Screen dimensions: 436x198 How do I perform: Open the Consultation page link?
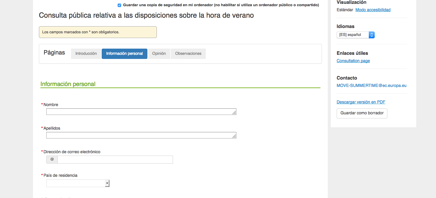(x=353, y=61)
